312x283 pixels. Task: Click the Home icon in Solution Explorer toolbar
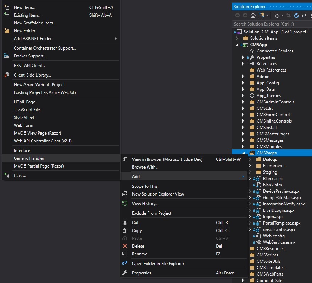coord(253,15)
